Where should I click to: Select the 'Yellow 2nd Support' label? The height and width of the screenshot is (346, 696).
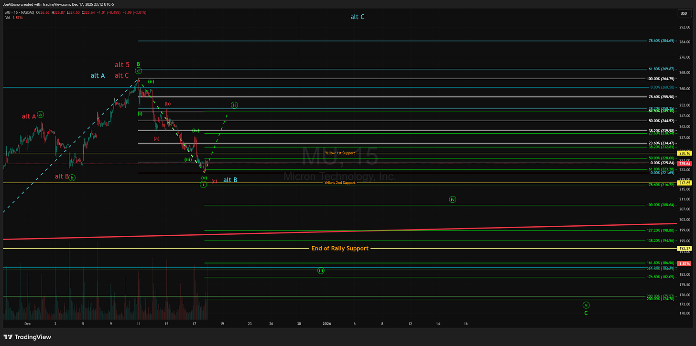click(340, 183)
